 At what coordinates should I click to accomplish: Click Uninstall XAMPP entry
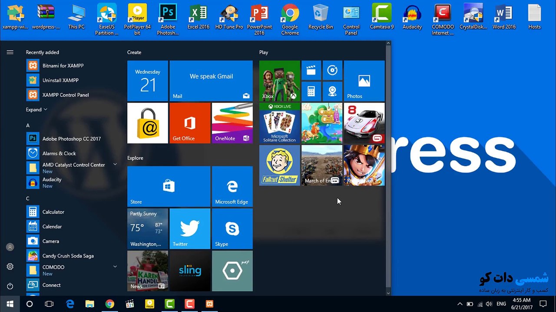pos(72,80)
